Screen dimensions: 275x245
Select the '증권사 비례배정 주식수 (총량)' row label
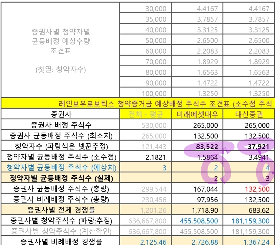pos(60,199)
